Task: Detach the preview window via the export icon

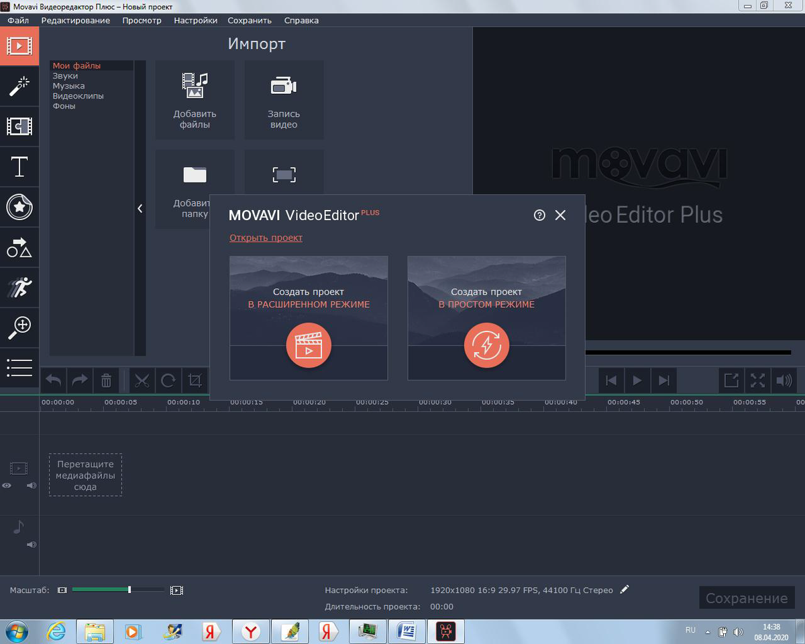Action: 731,380
